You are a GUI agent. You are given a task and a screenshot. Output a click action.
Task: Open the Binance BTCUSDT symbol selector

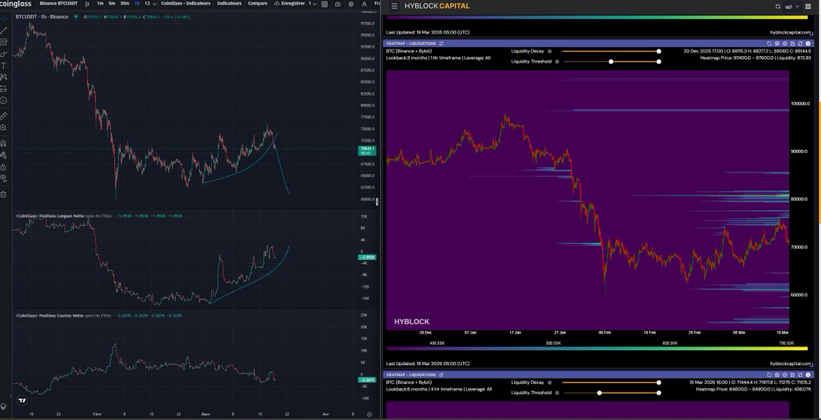point(59,4)
